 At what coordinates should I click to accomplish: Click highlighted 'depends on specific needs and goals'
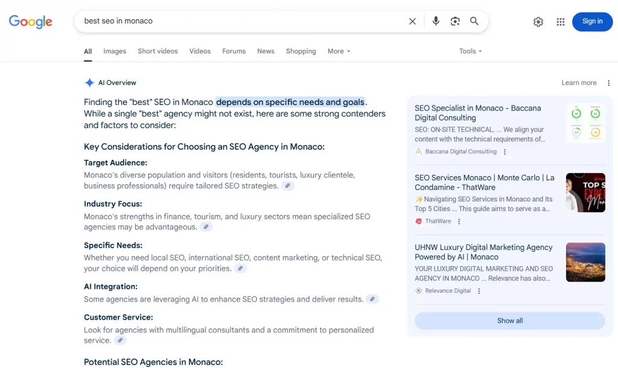pos(290,102)
